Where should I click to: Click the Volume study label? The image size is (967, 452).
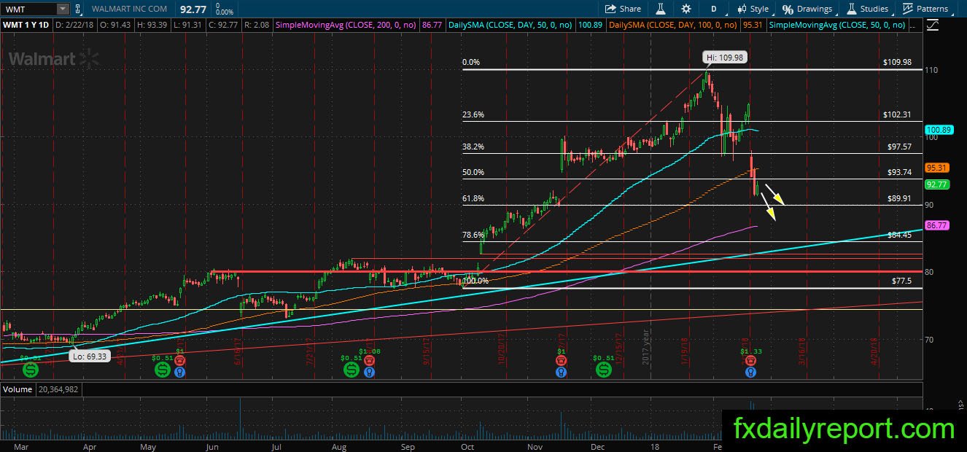(16, 389)
